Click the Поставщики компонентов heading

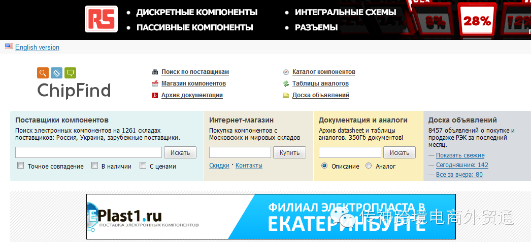(x=62, y=120)
